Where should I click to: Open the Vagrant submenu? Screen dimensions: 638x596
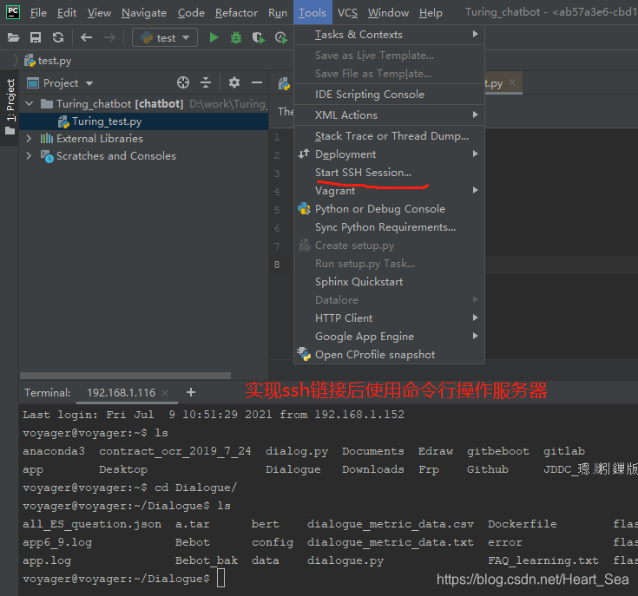click(x=390, y=191)
